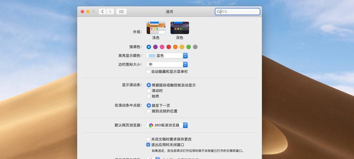Image resolution: width=354 pixels, height=159 pixels.
Task: Go back with the left chevron button
Action: coord(102,12)
